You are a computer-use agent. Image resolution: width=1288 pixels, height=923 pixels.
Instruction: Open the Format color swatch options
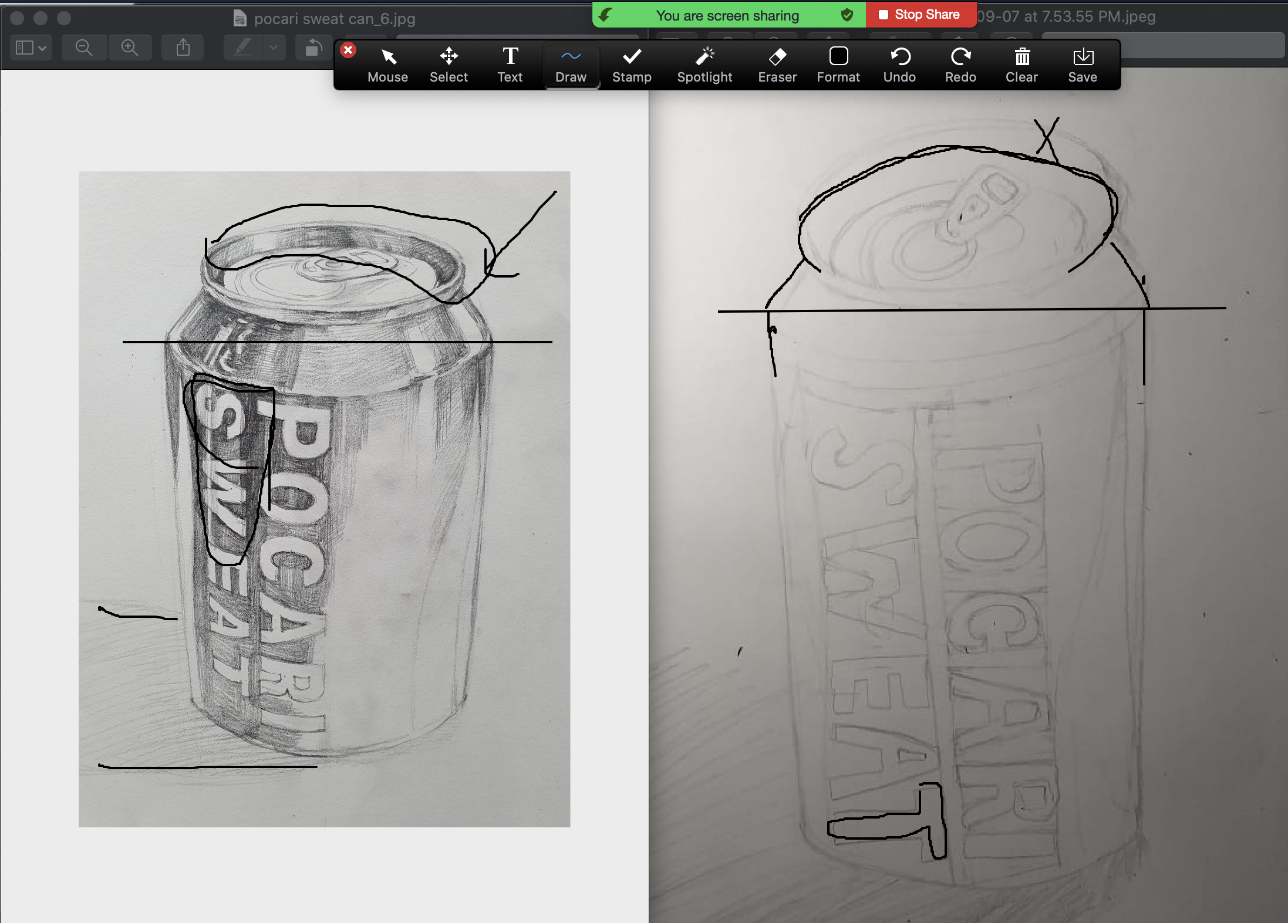tap(838, 66)
